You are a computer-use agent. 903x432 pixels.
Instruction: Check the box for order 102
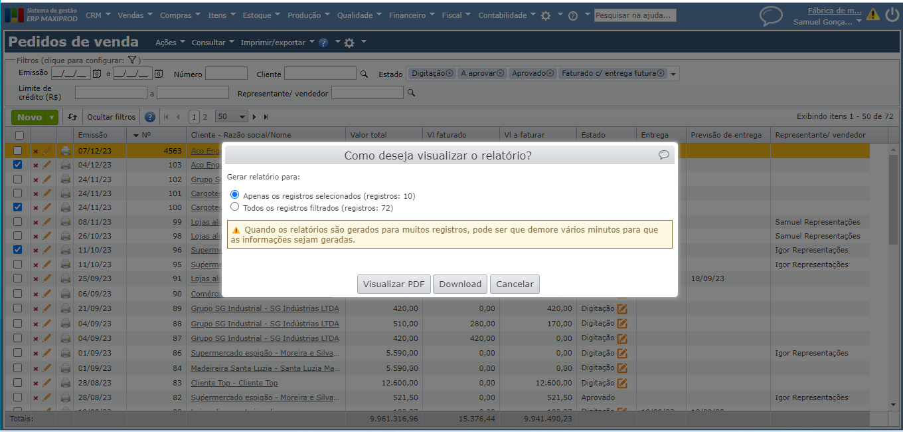(x=18, y=179)
